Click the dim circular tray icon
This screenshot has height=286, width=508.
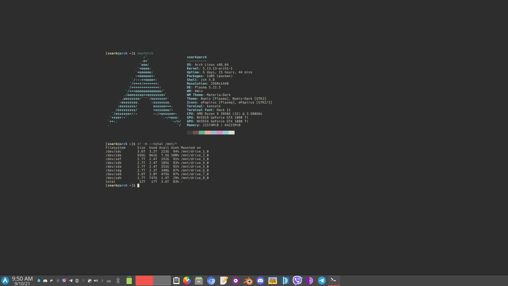pos(58,281)
